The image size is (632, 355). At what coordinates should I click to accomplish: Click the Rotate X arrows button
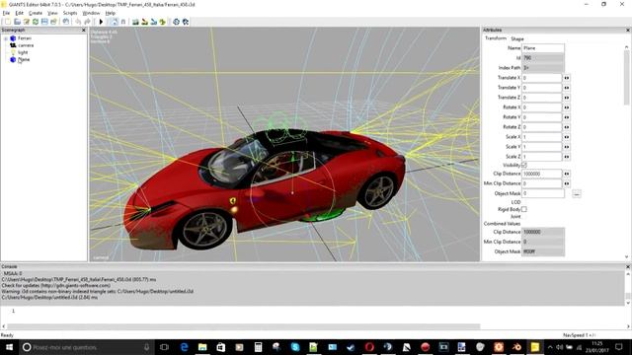tap(567, 107)
